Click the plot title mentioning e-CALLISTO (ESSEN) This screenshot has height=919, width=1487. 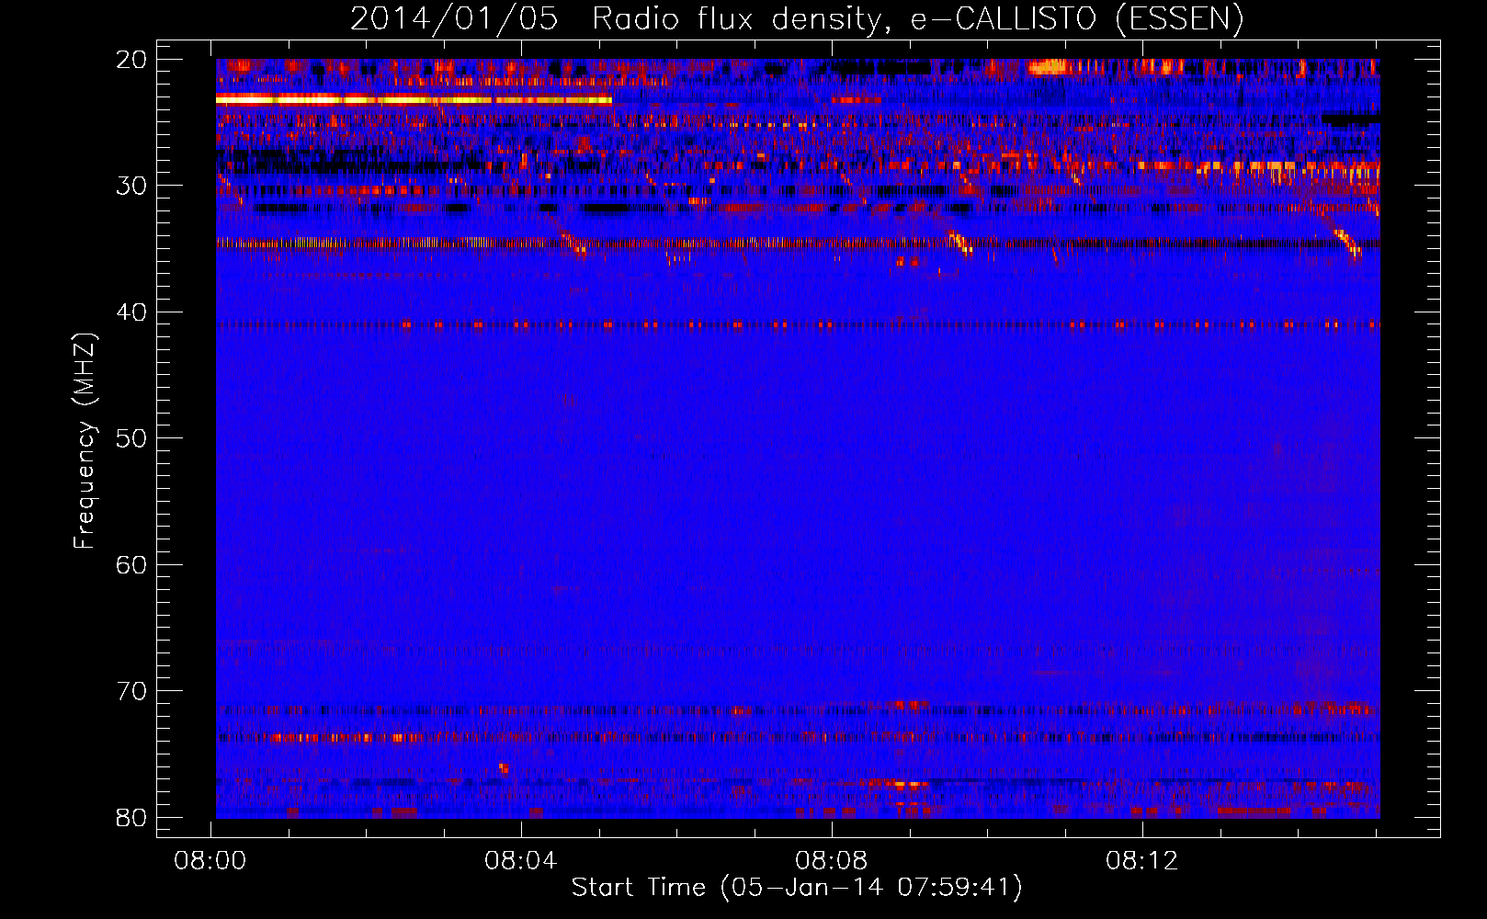click(797, 18)
